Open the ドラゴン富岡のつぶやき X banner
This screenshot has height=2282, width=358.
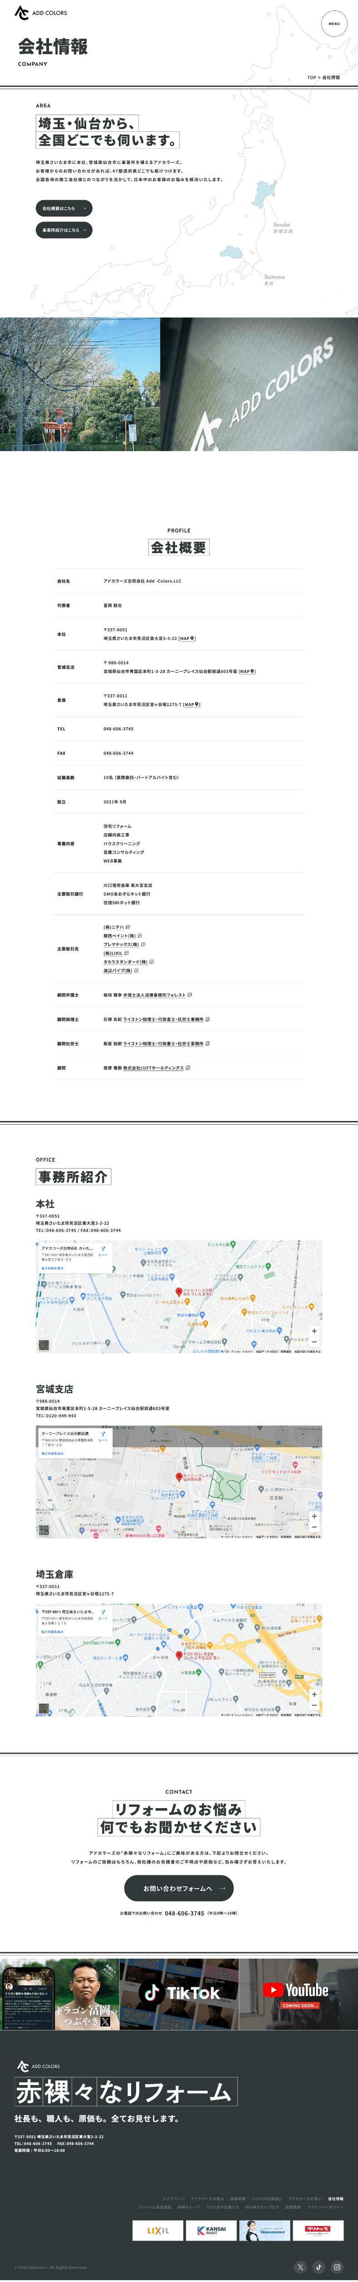59,1993
